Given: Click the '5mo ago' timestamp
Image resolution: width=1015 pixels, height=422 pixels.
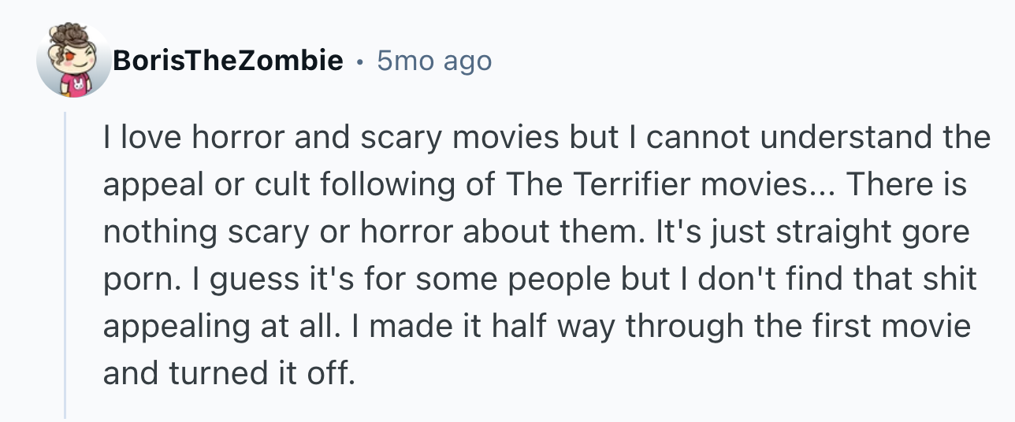Looking at the screenshot, I should 434,60.
